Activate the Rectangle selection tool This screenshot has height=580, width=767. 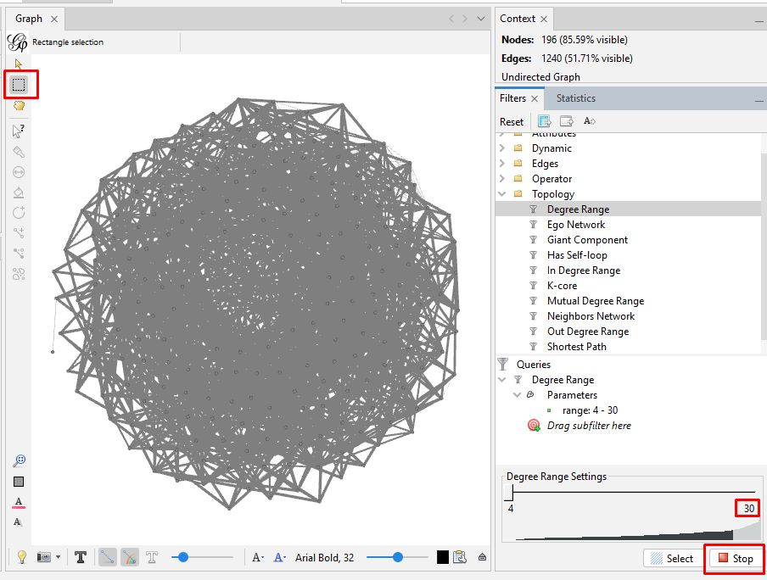tap(19, 85)
